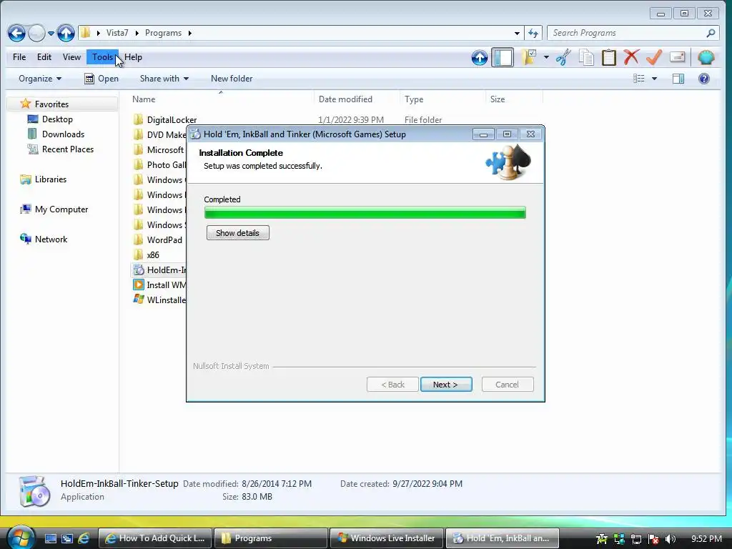732x549 pixels.
Task: Click the Show Desktop quick launch icon
Action: pos(51,538)
